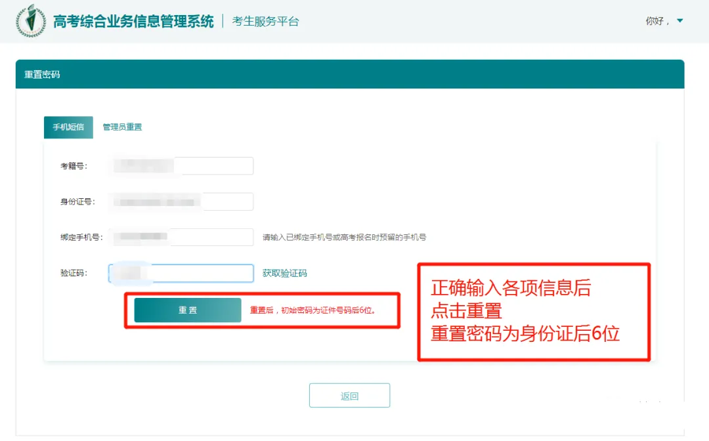Focus the 绑定手机号 input field
The height and width of the screenshot is (441, 709).
181,237
